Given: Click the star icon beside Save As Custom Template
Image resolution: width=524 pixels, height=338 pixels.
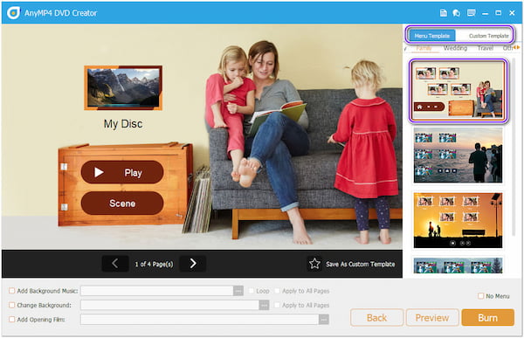Looking at the screenshot, I should [x=314, y=264].
